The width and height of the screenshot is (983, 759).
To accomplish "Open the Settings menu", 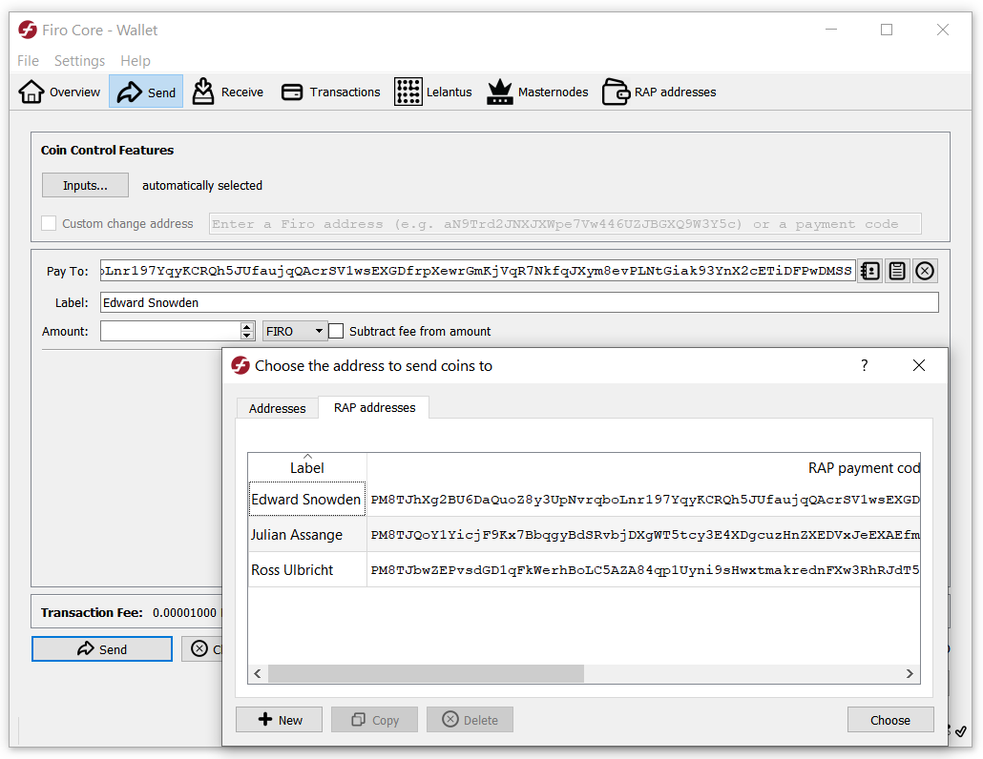I will point(79,61).
